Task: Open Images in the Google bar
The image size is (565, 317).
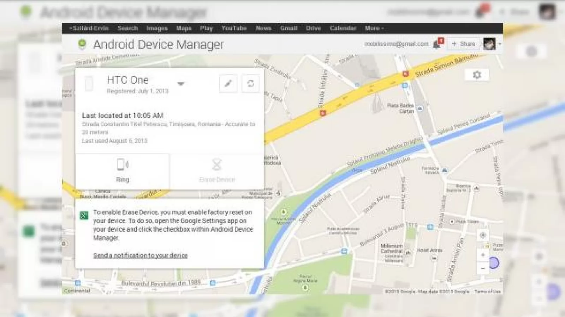Action: click(157, 28)
